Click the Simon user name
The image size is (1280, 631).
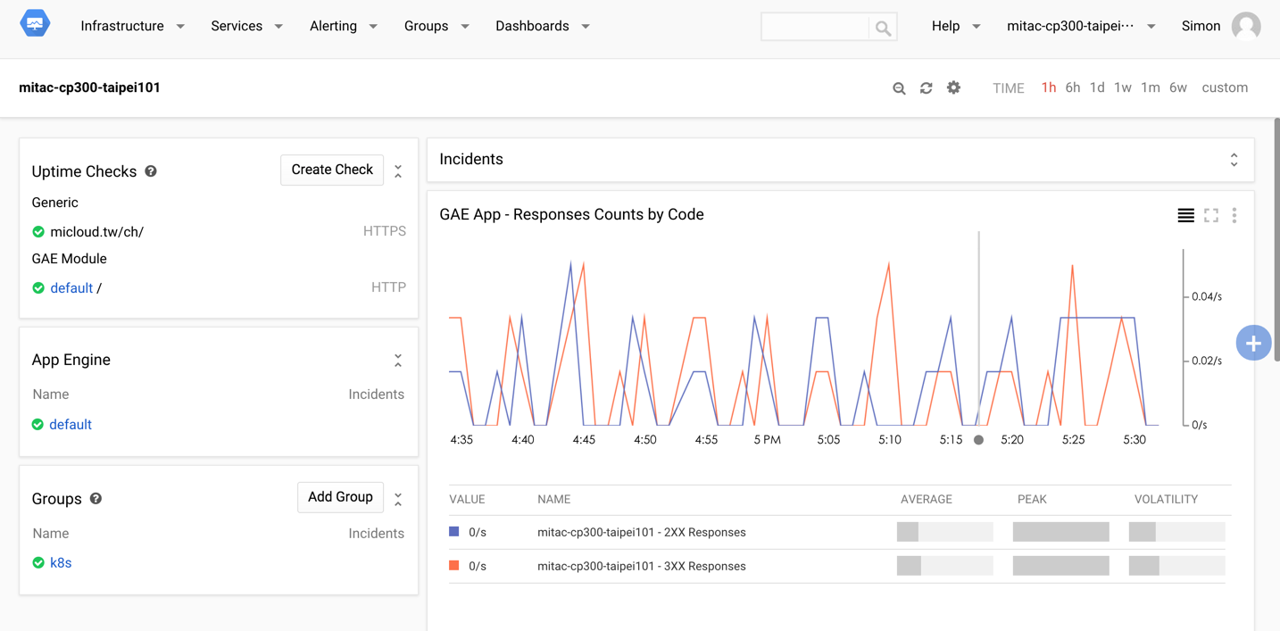click(1201, 26)
